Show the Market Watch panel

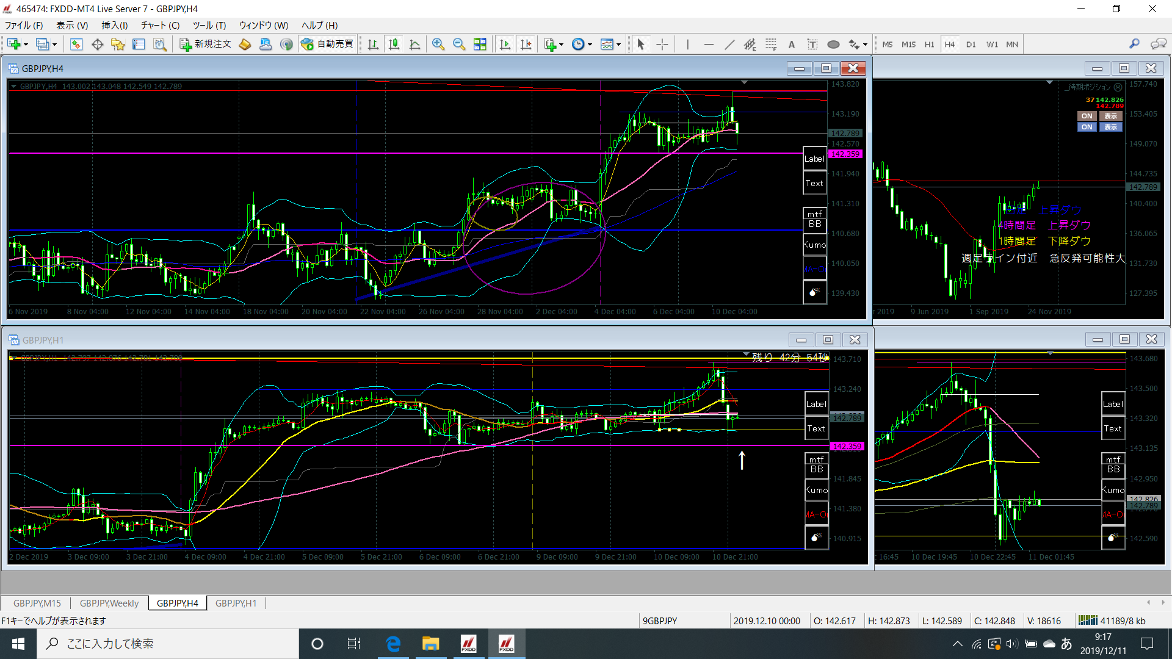pyautogui.click(x=76, y=44)
